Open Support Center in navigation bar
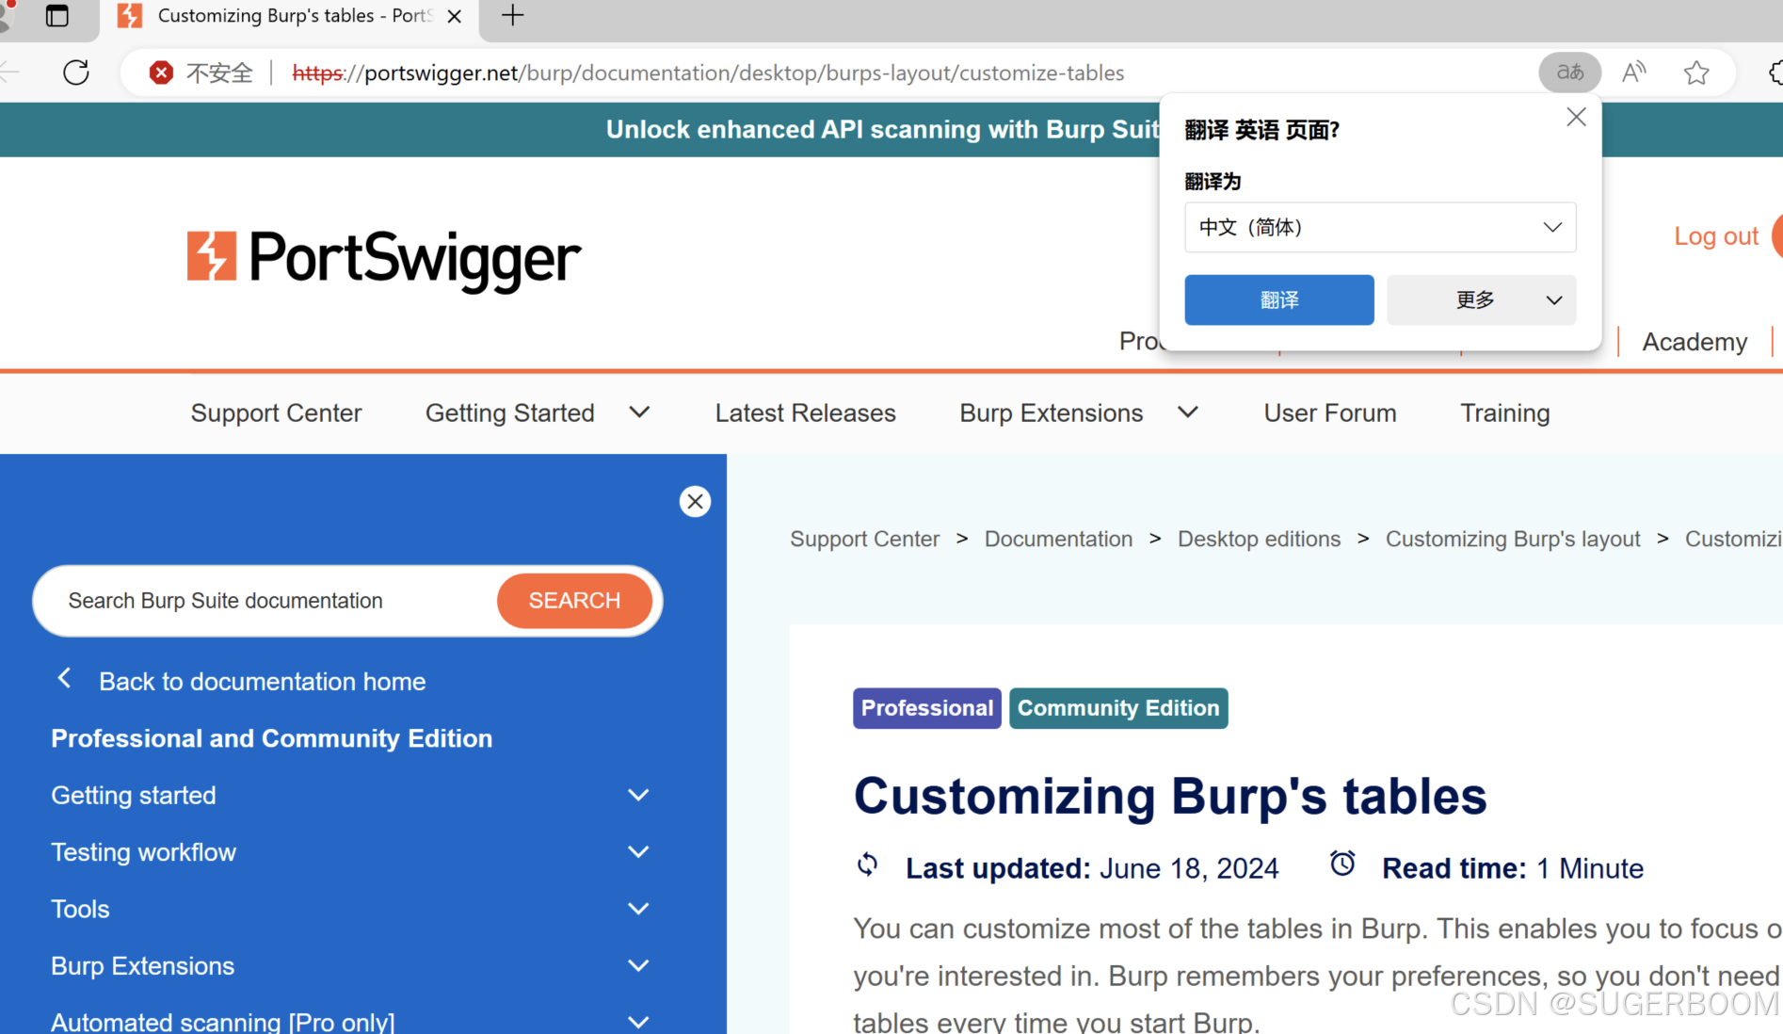This screenshot has height=1034, width=1783. tap(276, 412)
